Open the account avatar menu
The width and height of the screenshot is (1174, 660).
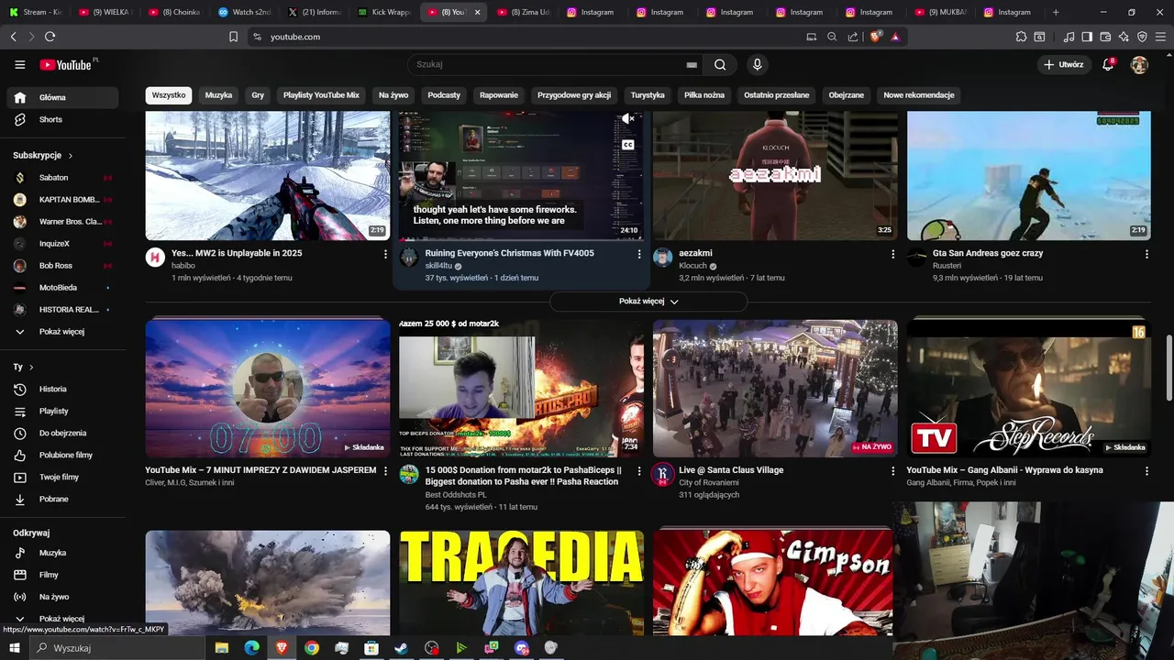tap(1139, 65)
